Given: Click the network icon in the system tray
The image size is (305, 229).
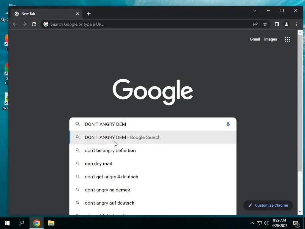Looking at the screenshot, I should 259,223.
